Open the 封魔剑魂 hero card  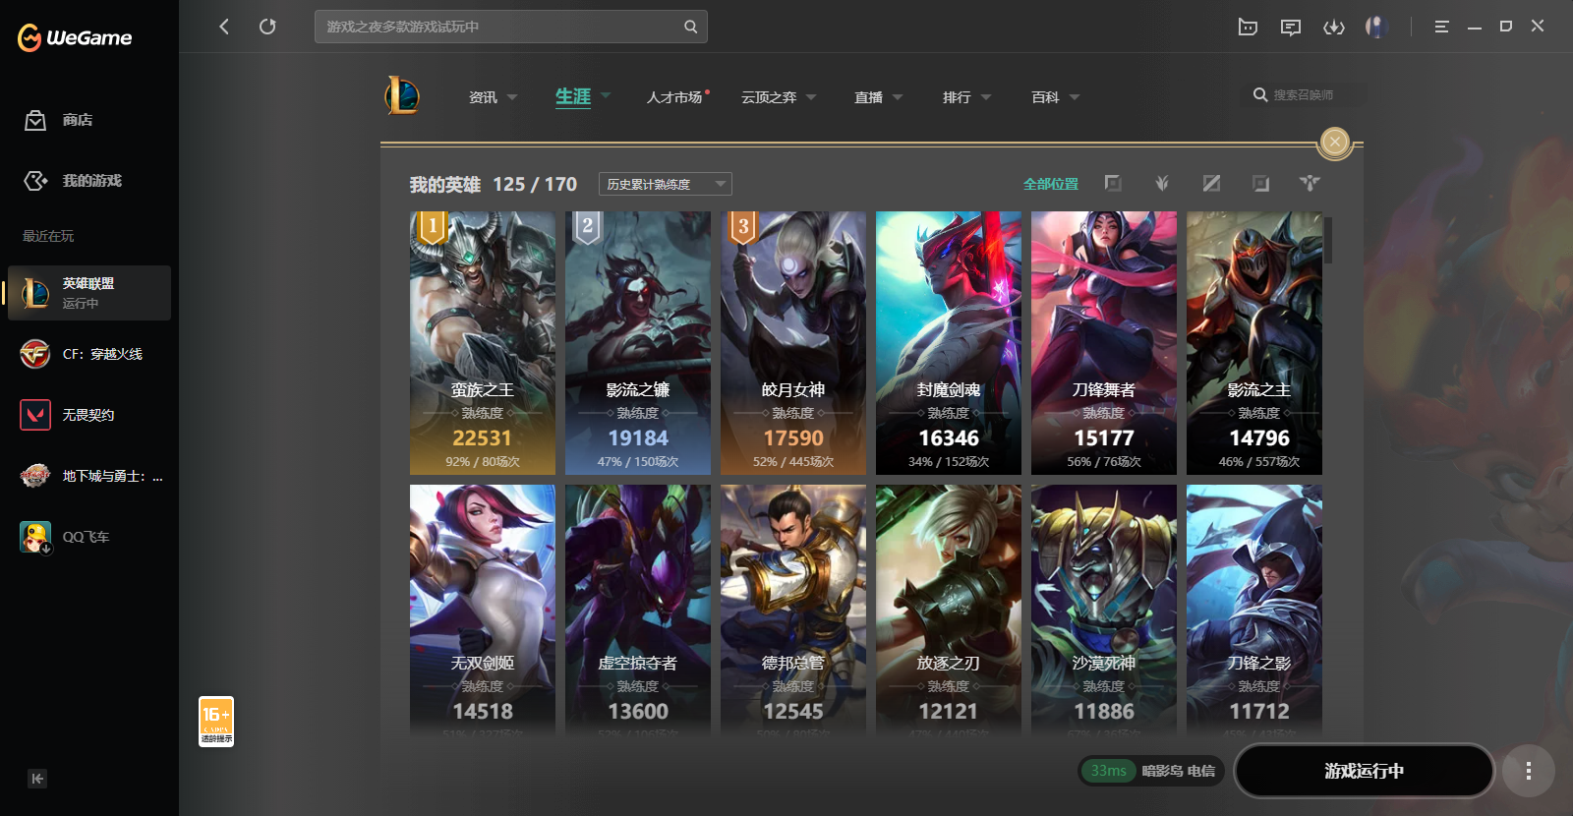949,343
